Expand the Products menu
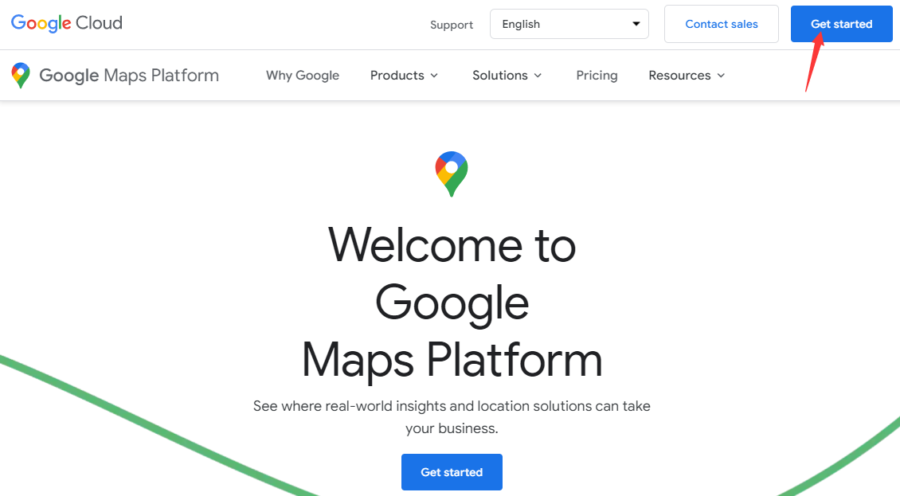The height and width of the screenshot is (496, 900). point(404,75)
